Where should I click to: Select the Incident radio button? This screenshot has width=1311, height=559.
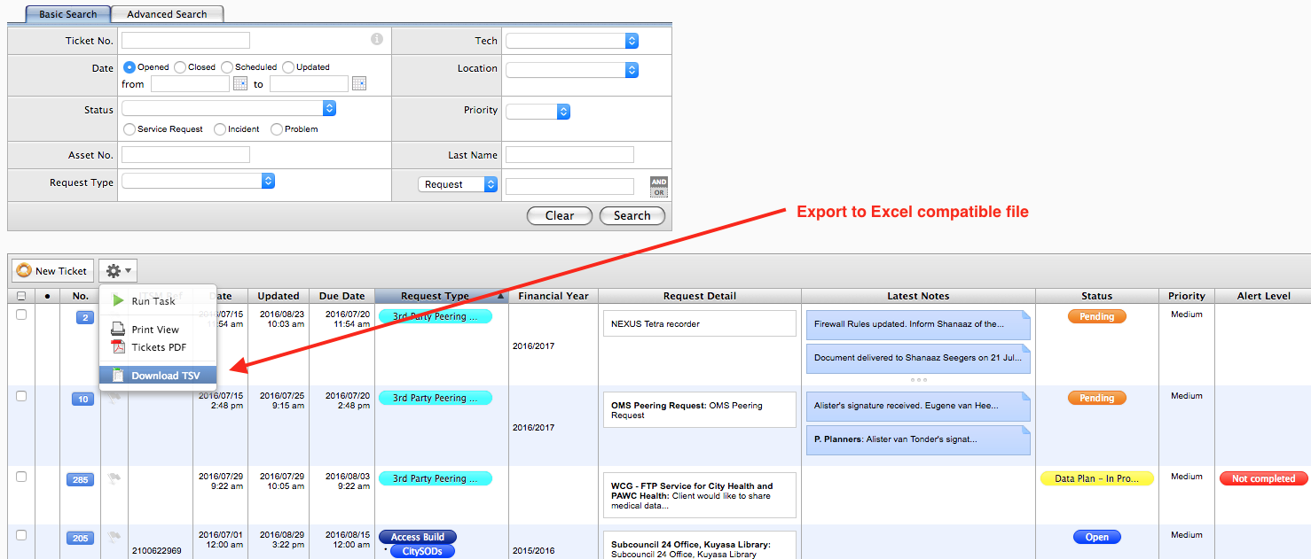[x=220, y=129]
